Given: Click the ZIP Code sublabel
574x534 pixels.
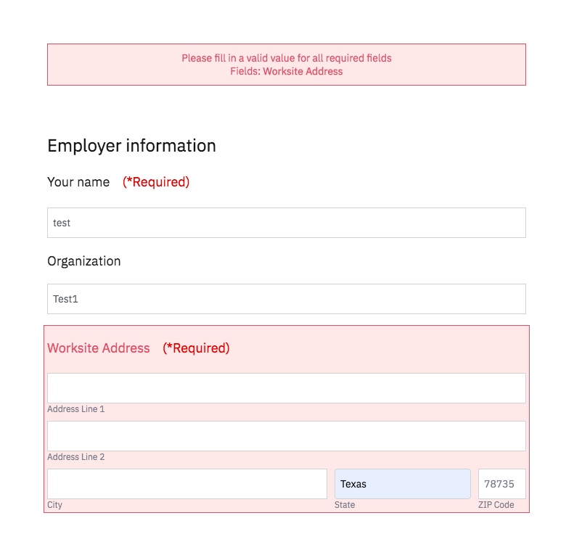Looking at the screenshot, I should click(x=496, y=505).
